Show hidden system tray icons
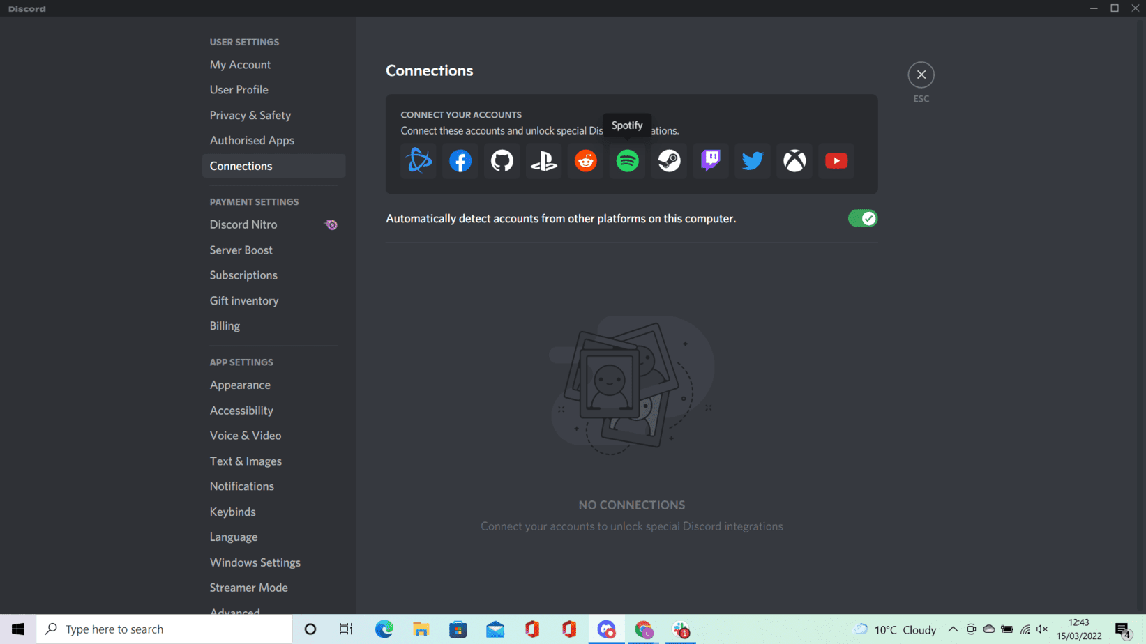Viewport: 1146px width, 644px height. [953, 629]
